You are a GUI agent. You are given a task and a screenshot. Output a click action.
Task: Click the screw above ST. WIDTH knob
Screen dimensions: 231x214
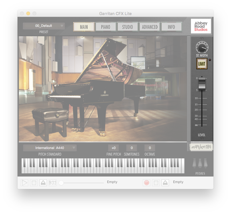(202, 39)
